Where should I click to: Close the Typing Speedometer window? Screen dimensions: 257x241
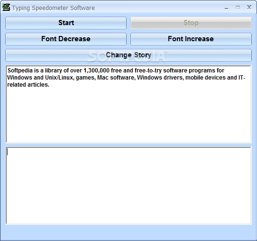click(x=249, y=7)
